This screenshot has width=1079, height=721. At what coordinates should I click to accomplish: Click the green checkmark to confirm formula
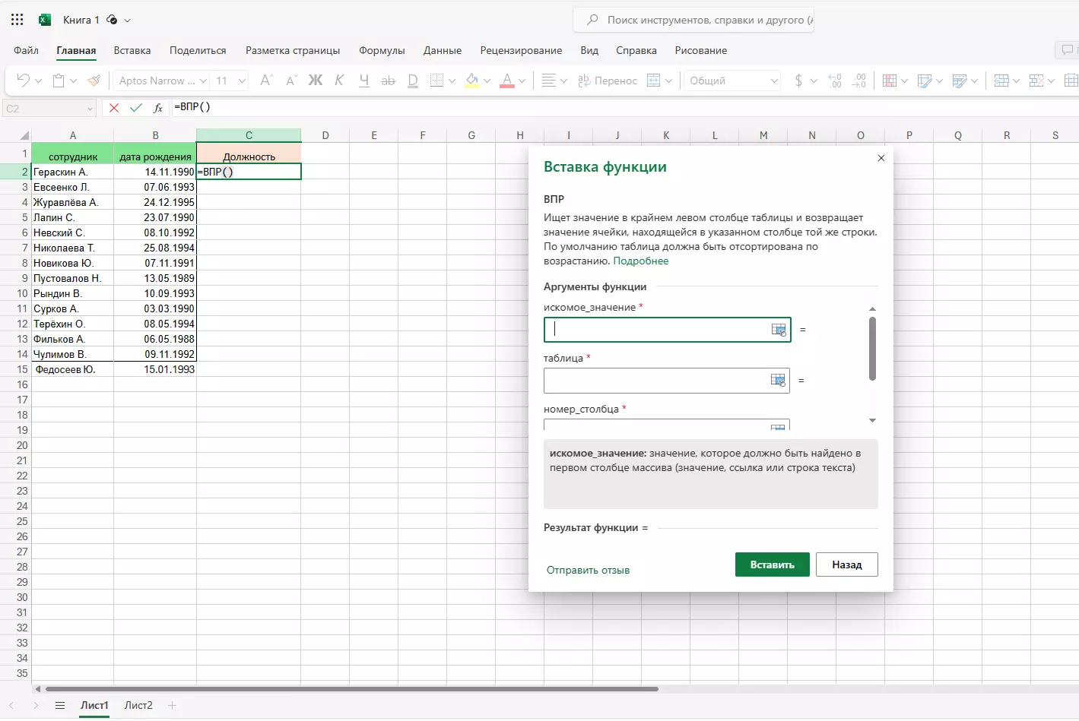pos(136,108)
